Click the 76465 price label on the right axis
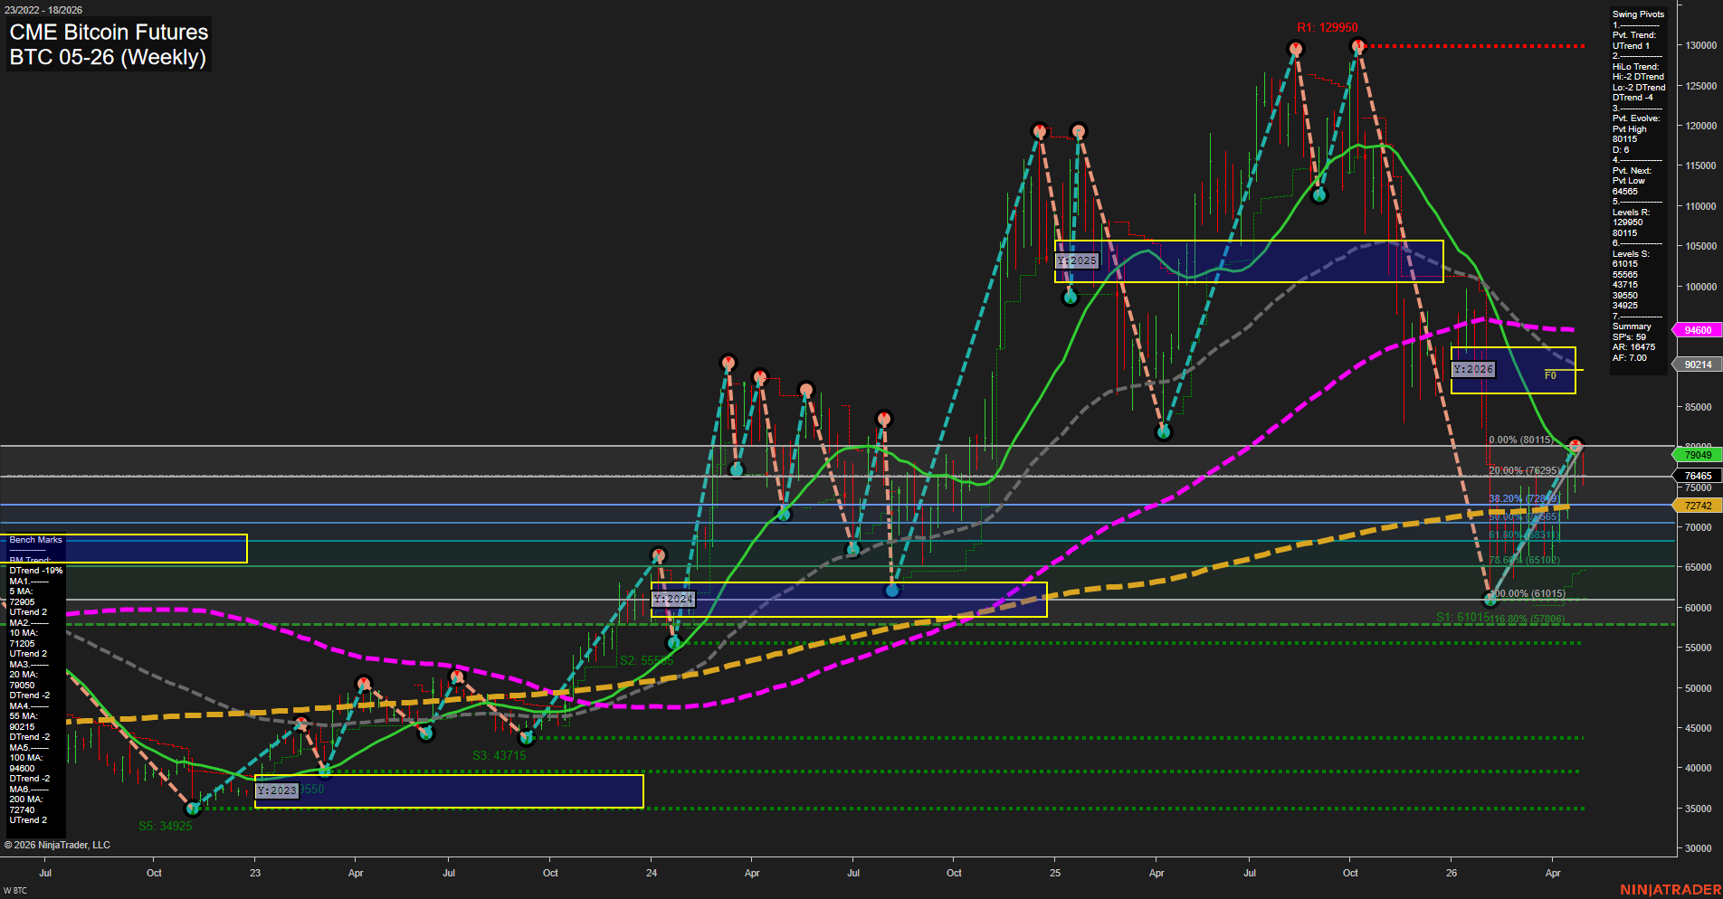Viewport: 1723px width, 899px height. click(1697, 474)
